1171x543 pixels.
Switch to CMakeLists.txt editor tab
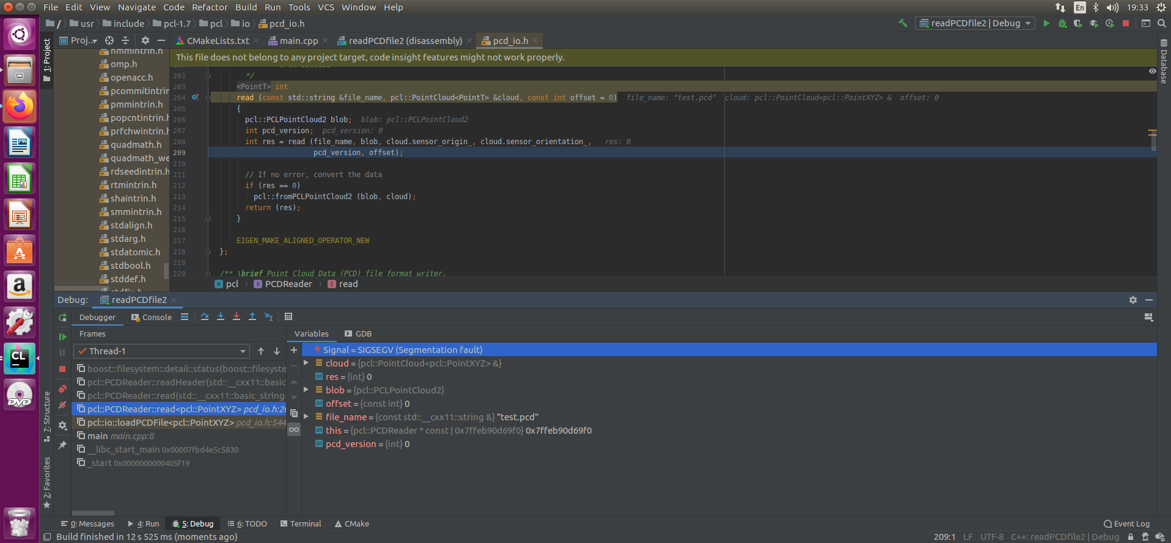click(x=212, y=41)
